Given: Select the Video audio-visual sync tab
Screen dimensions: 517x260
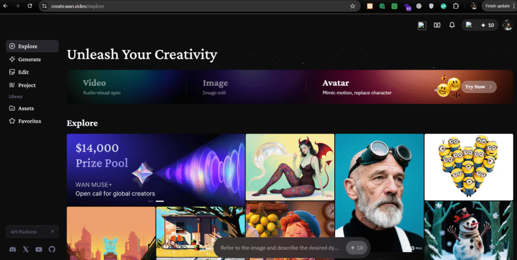Looking at the screenshot, I should tap(101, 87).
